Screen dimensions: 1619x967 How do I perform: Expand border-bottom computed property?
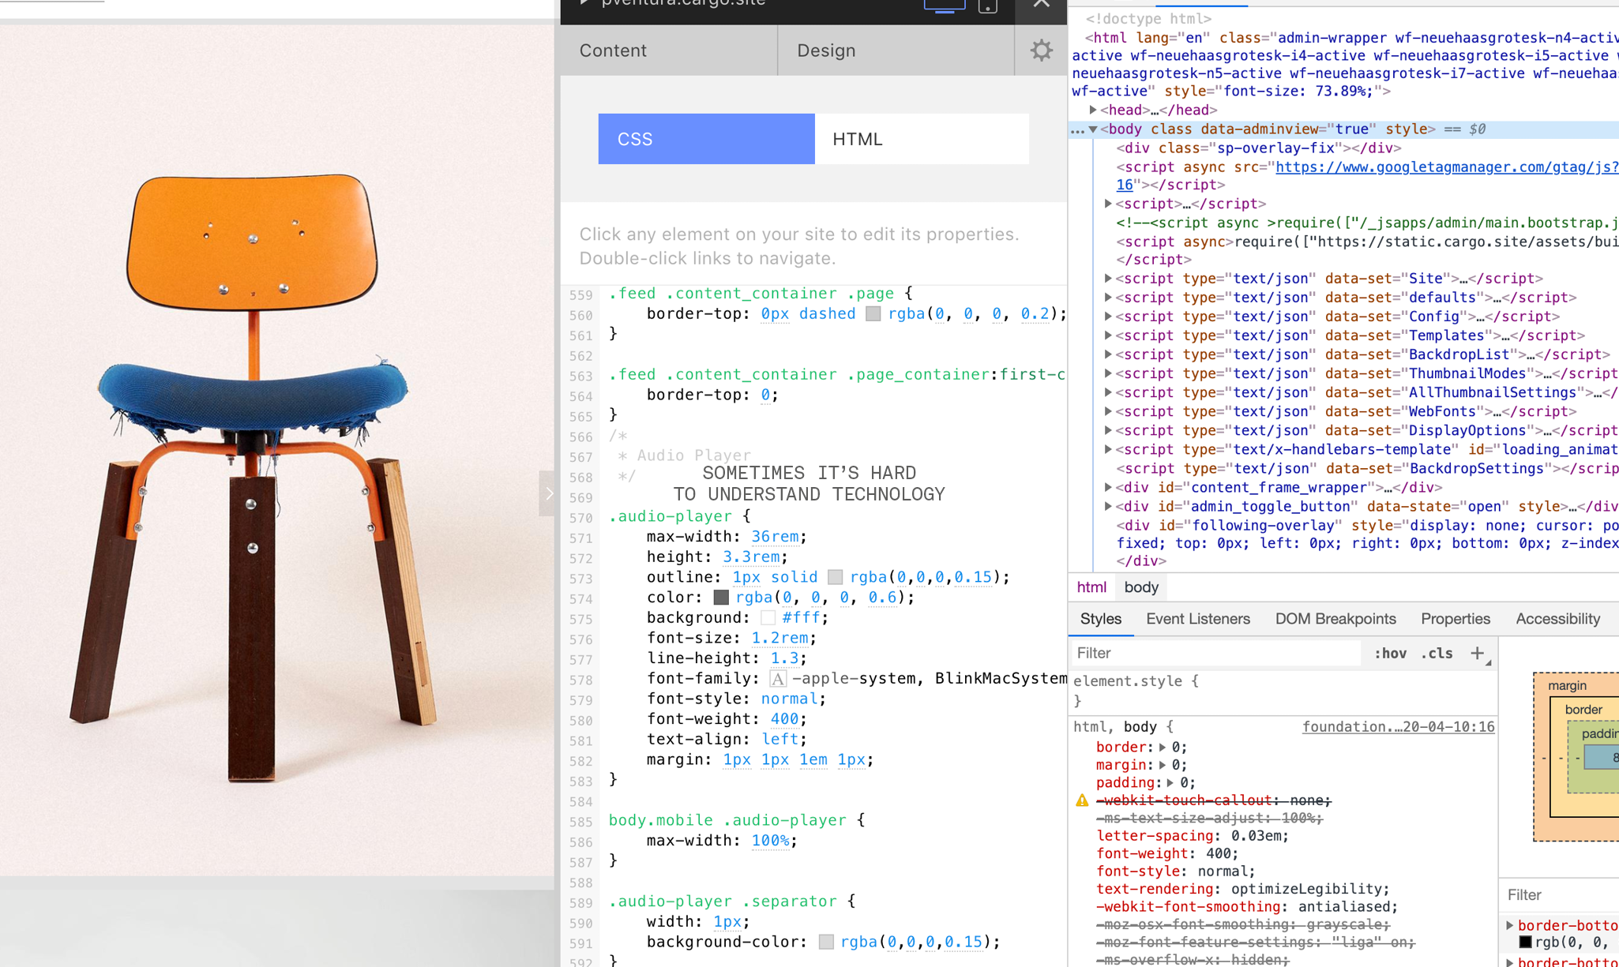coord(1510,925)
